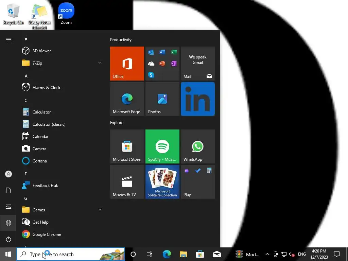348x261 pixels.
Task: Click the Power button in Start
Action: tap(8, 239)
